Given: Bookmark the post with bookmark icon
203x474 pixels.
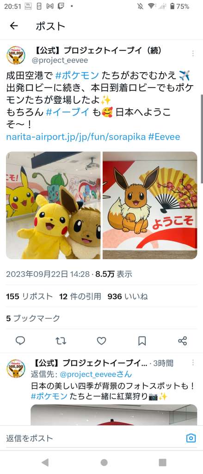Looking at the screenshot, I should [x=142, y=341].
